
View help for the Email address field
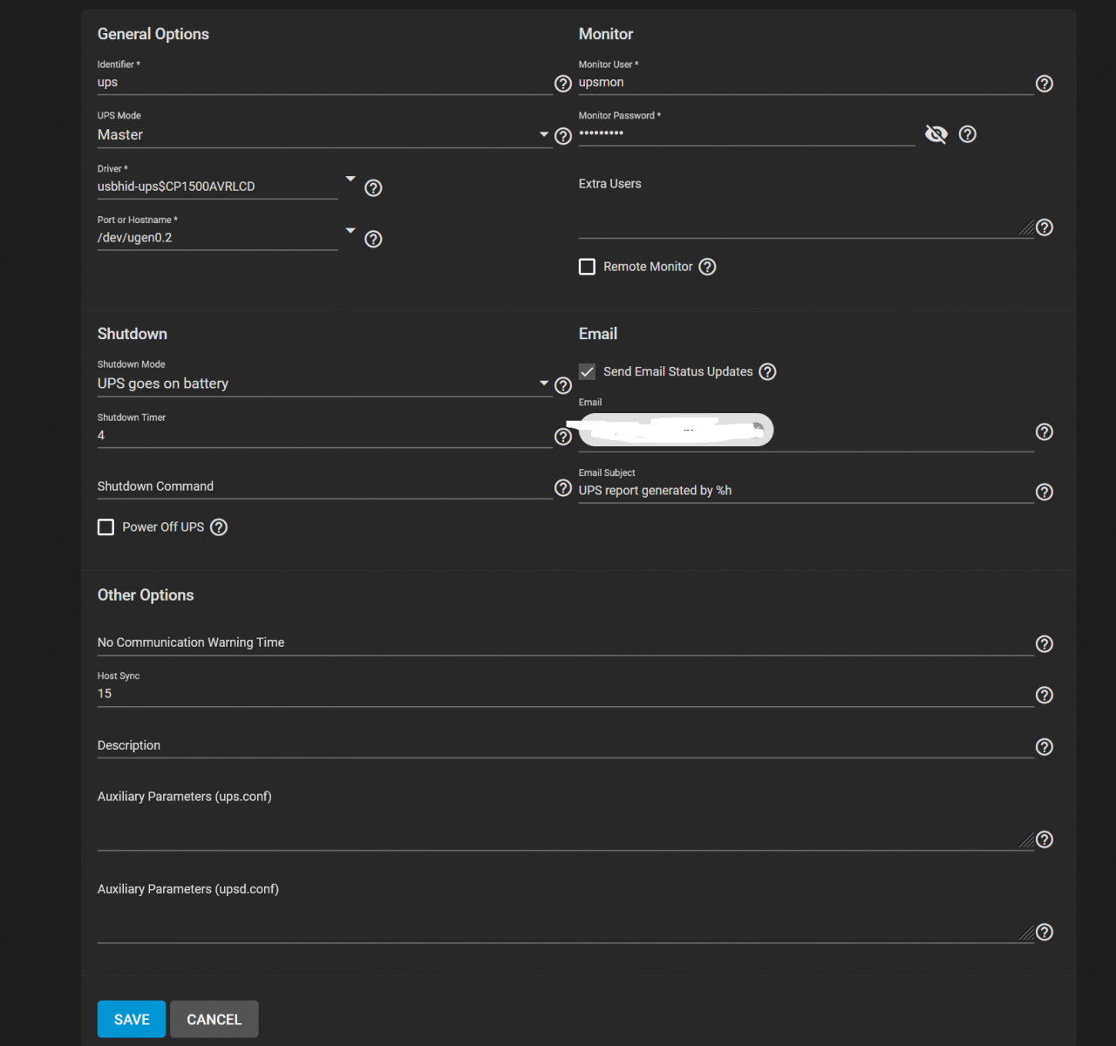point(1045,432)
